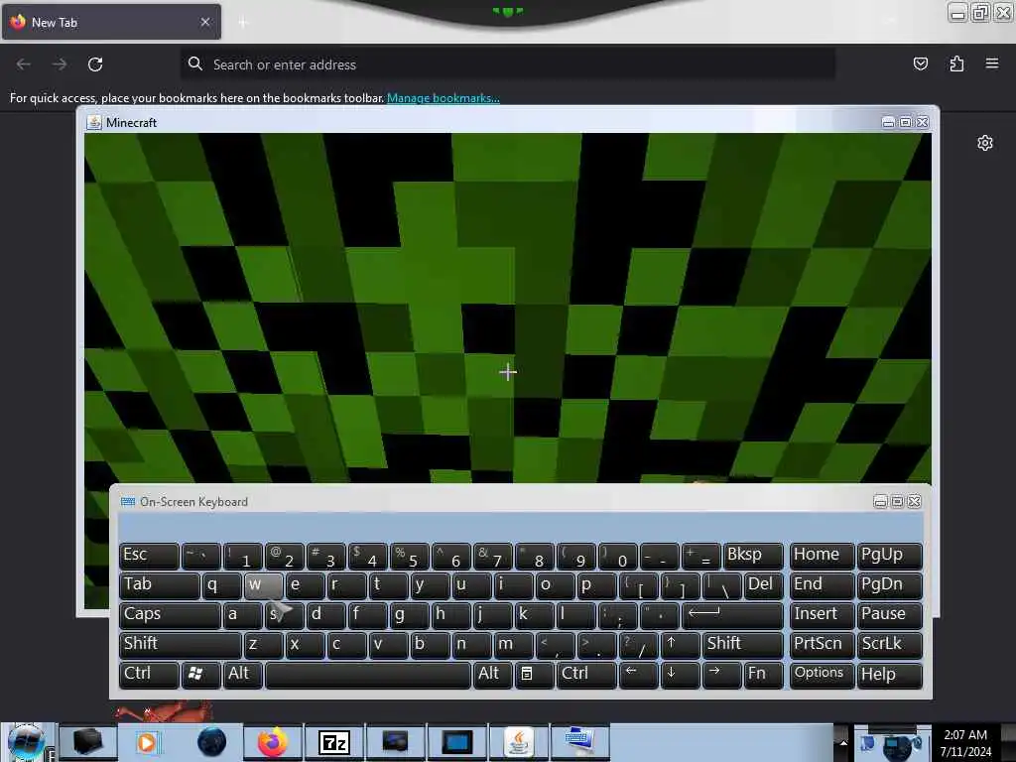Viewport: 1016px width, 762px height.
Task: Click the Esc key on keyboard
Action: tap(149, 556)
